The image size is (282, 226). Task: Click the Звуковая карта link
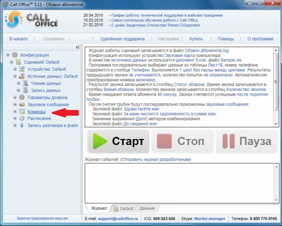pos(180,55)
